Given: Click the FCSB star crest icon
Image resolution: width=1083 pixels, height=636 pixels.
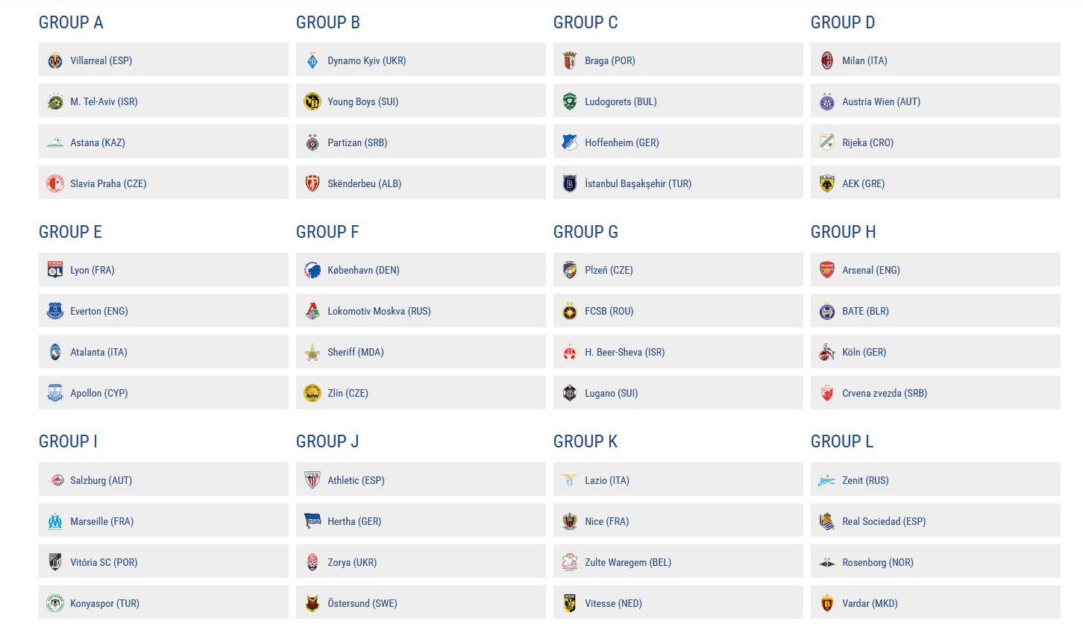Looking at the screenshot, I should (570, 311).
